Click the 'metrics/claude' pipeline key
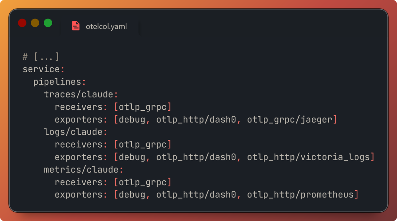The image size is (397, 221). click(x=81, y=169)
